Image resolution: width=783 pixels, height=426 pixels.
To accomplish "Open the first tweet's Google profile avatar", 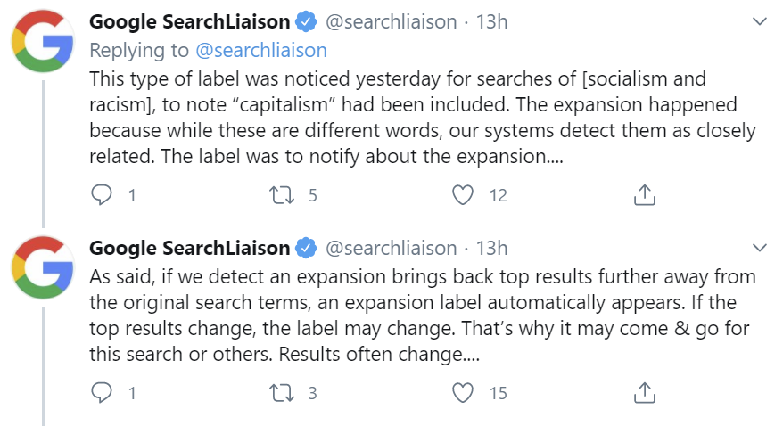I will [x=42, y=42].
